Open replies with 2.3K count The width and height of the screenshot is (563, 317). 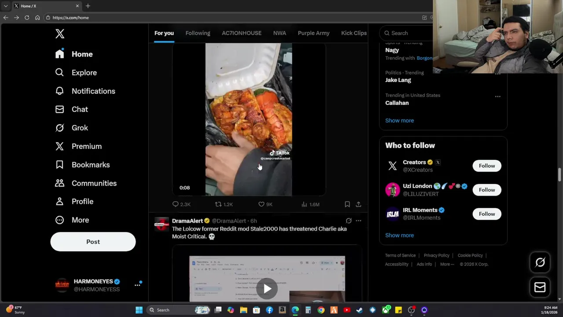181,204
